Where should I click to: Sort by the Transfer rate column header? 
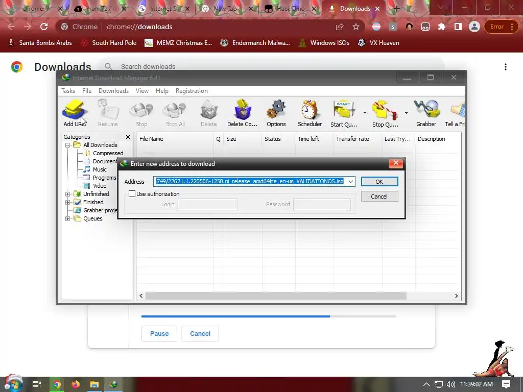(358, 139)
